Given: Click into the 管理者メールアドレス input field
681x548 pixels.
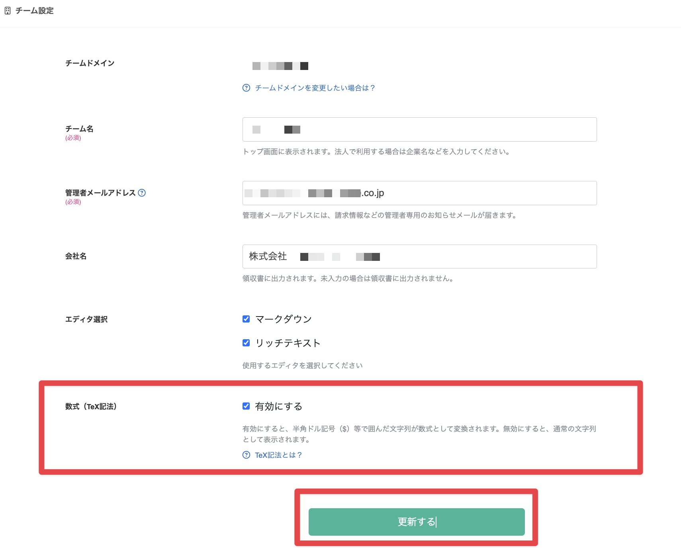Looking at the screenshot, I should point(478,193).
